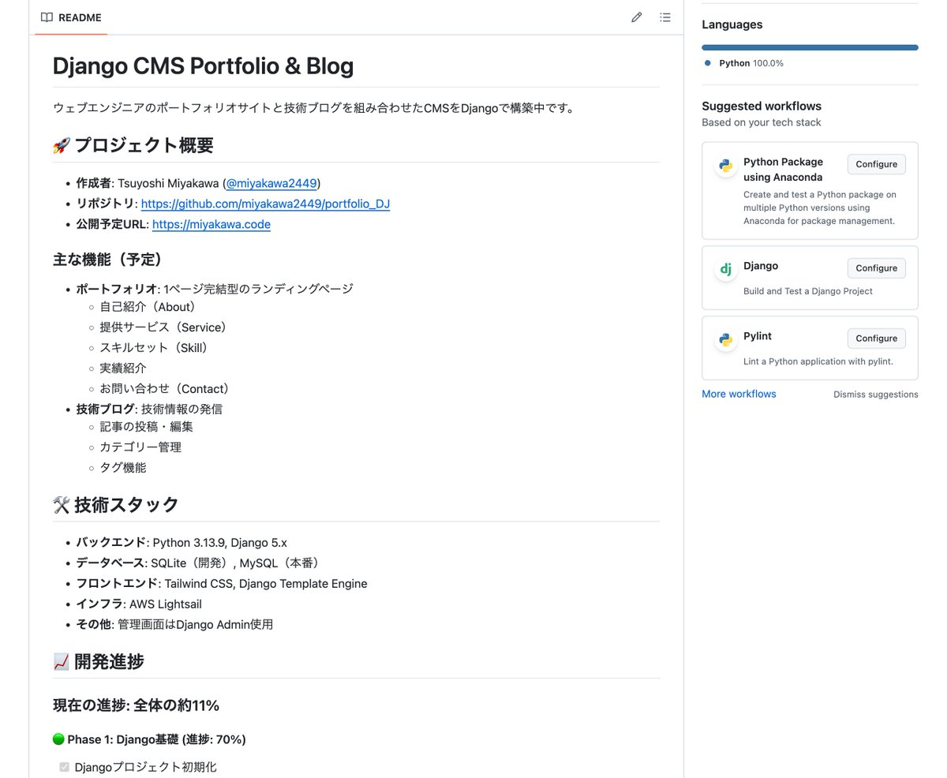Click the お問い合わせ（Contact） list item
The height and width of the screenshot is (778, 947).
coord(167,389)
